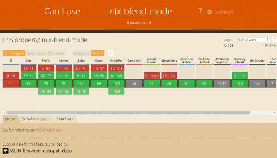Switch to Date relative view

pyautogui.click(x=57, y=53)
